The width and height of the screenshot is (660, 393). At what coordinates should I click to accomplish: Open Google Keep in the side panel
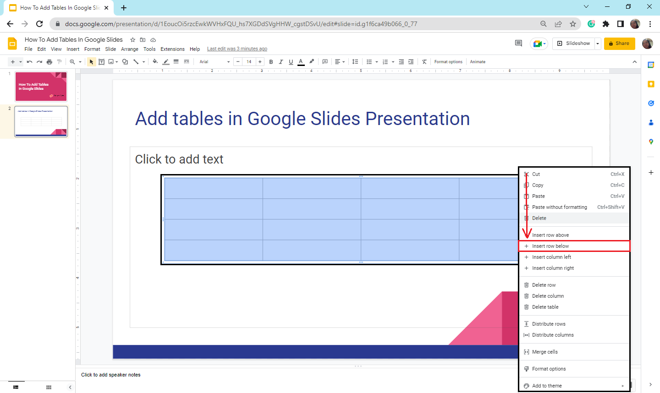click(651, 84)
